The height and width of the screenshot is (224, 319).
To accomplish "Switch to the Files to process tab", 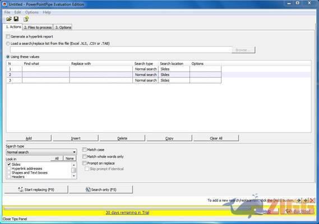I will pos(38,27).
